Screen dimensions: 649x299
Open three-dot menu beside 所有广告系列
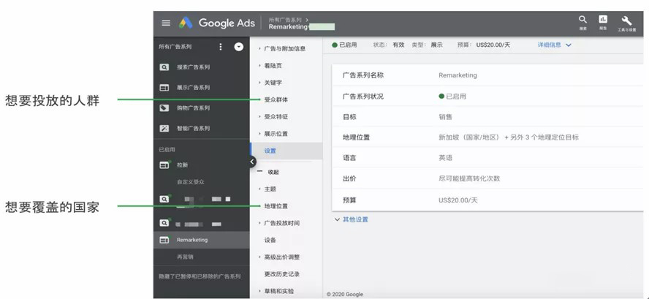tap(221, 47)
